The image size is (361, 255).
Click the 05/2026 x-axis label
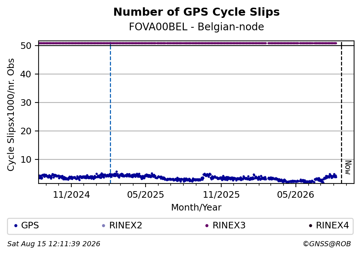295,195
